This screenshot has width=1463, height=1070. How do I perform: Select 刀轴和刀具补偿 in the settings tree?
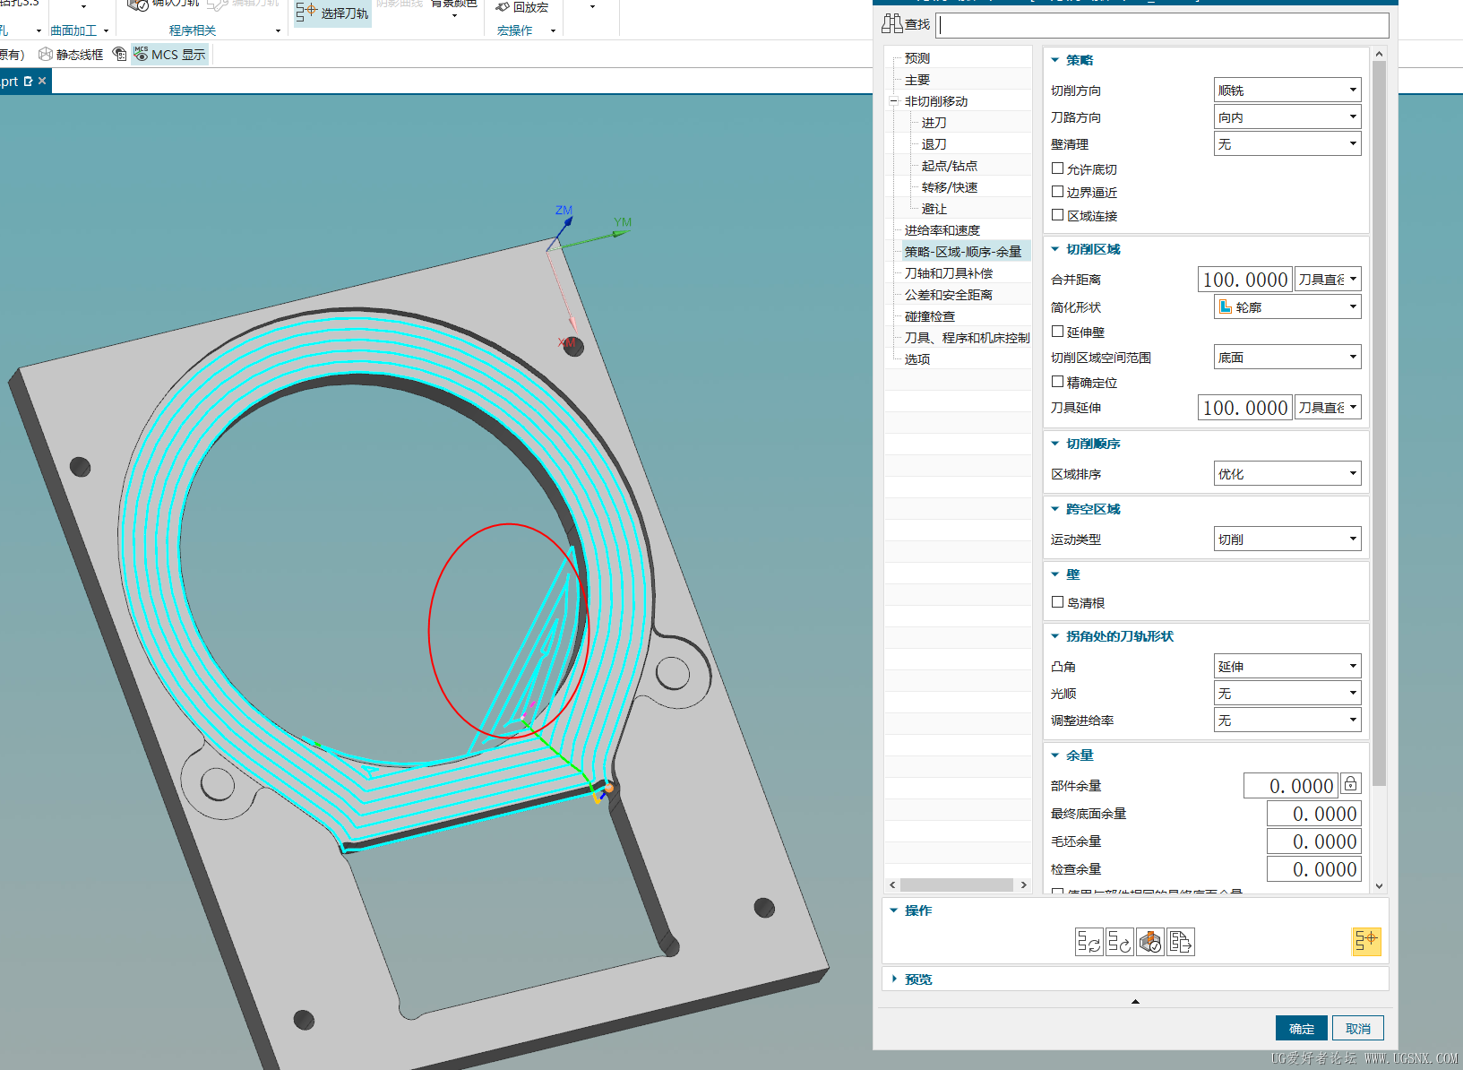[x=948, y=273]
